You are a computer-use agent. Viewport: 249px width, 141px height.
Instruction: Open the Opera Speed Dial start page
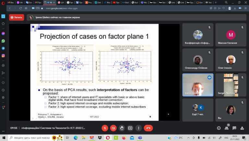tap(26, 8)
